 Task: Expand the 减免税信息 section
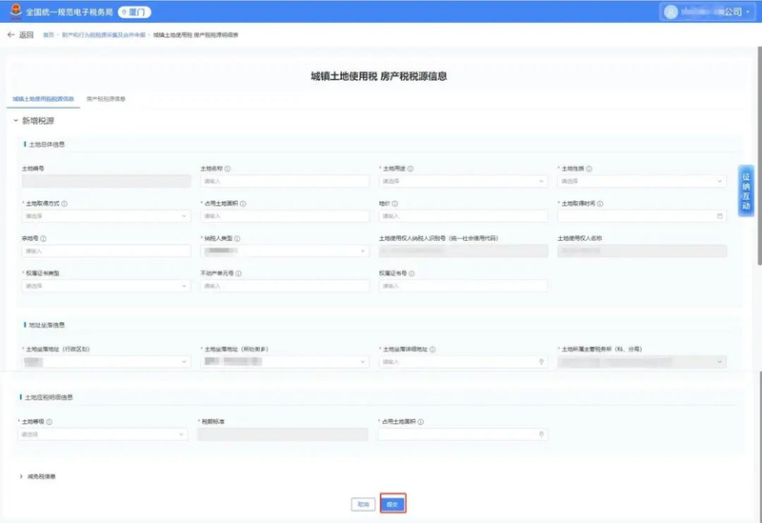(x=21, y=476)
